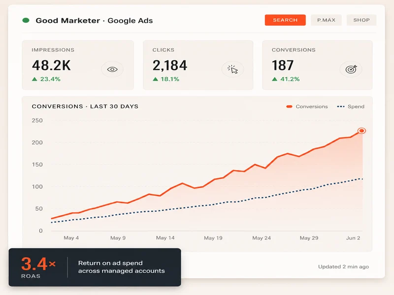Image resolution: width=394 pixels, height=295 pixels.
Task: Click the green up arrow next to 18.1%
Action: point(155,79)
